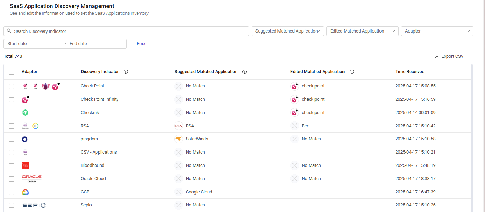Click the Checkmk adapter green icon
Screen dimensions: 485x212
(x=25, y=113)
